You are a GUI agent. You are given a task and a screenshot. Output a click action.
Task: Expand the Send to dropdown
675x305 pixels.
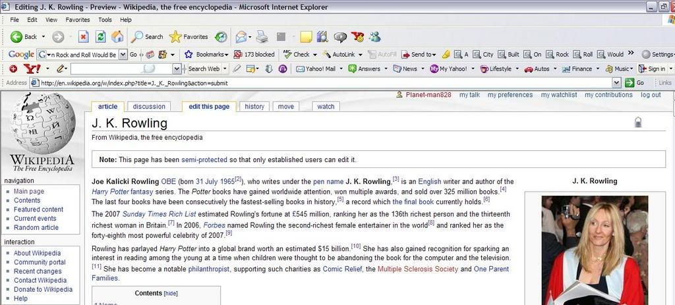pyautogui.click(x=434, y=55)
